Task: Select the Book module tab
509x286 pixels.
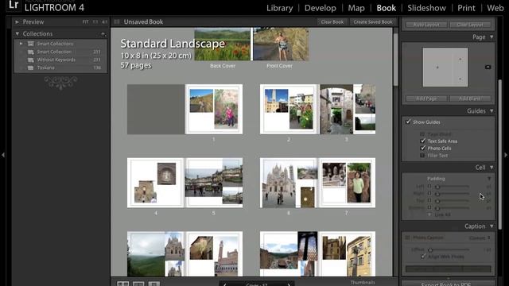Action: 386,8
